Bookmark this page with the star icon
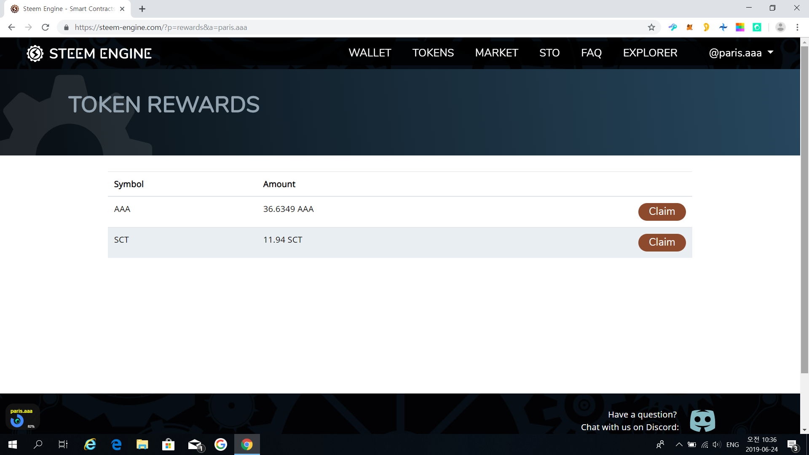This screenshot has height=455, width=809. click(x=651, y=27)
